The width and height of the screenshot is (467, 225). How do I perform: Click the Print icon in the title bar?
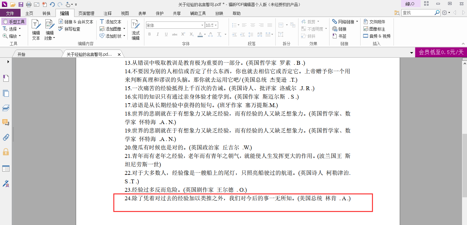click(x=29, y=5)
